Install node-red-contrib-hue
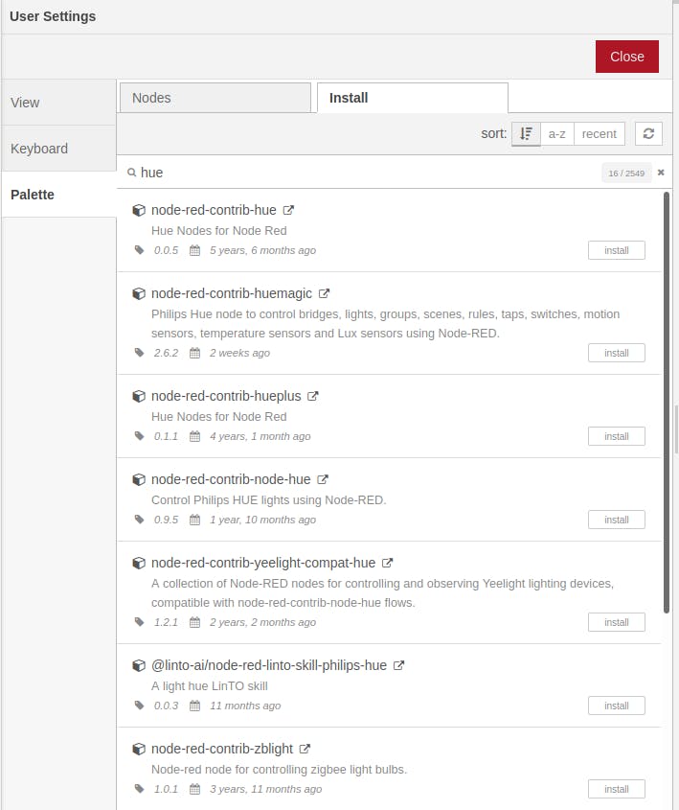The height and width of the screenshot is (810, 679). 617,250
